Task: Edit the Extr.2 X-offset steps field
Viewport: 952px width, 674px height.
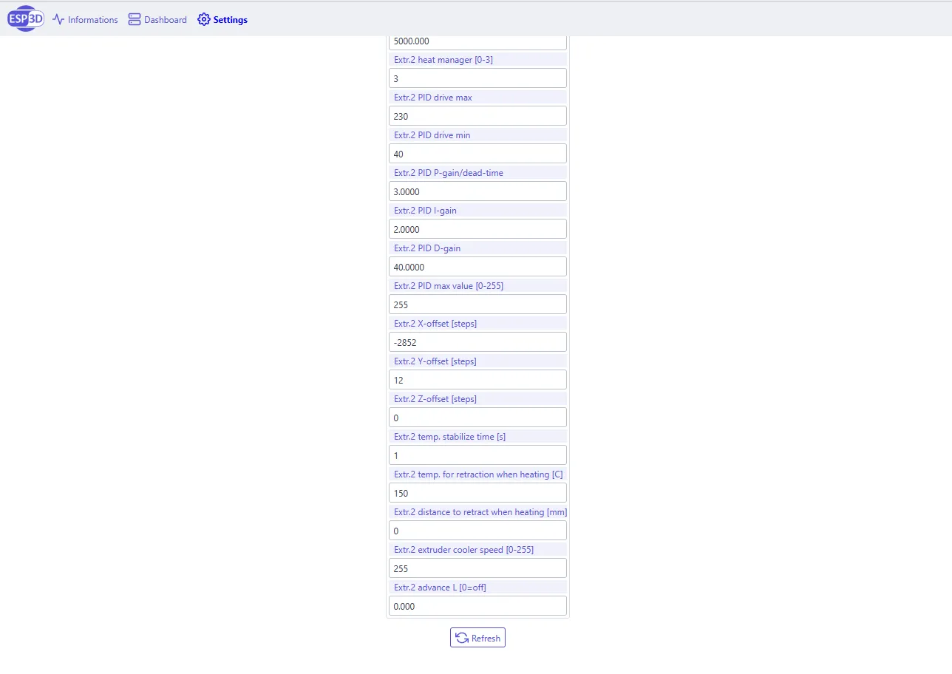Action: [x=477, y=342]
